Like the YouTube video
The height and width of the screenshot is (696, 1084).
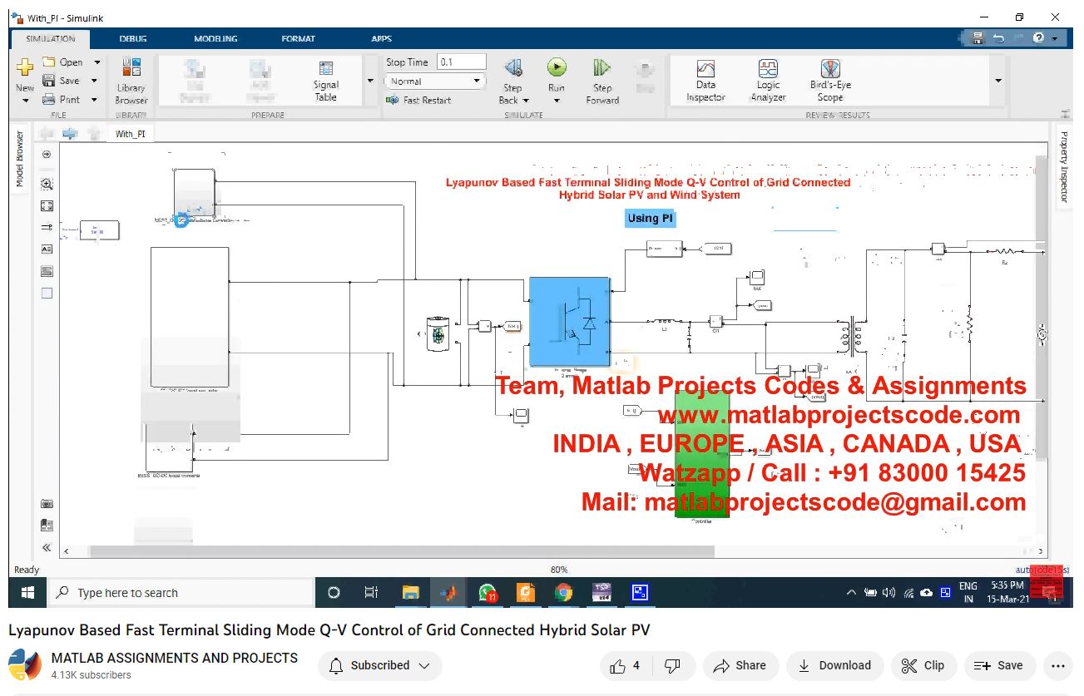[626, 665]
